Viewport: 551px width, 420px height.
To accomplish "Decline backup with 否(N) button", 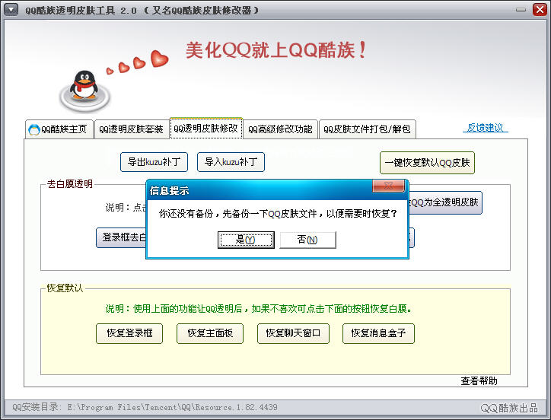I will pyautogui.click(x=307, y=240).
